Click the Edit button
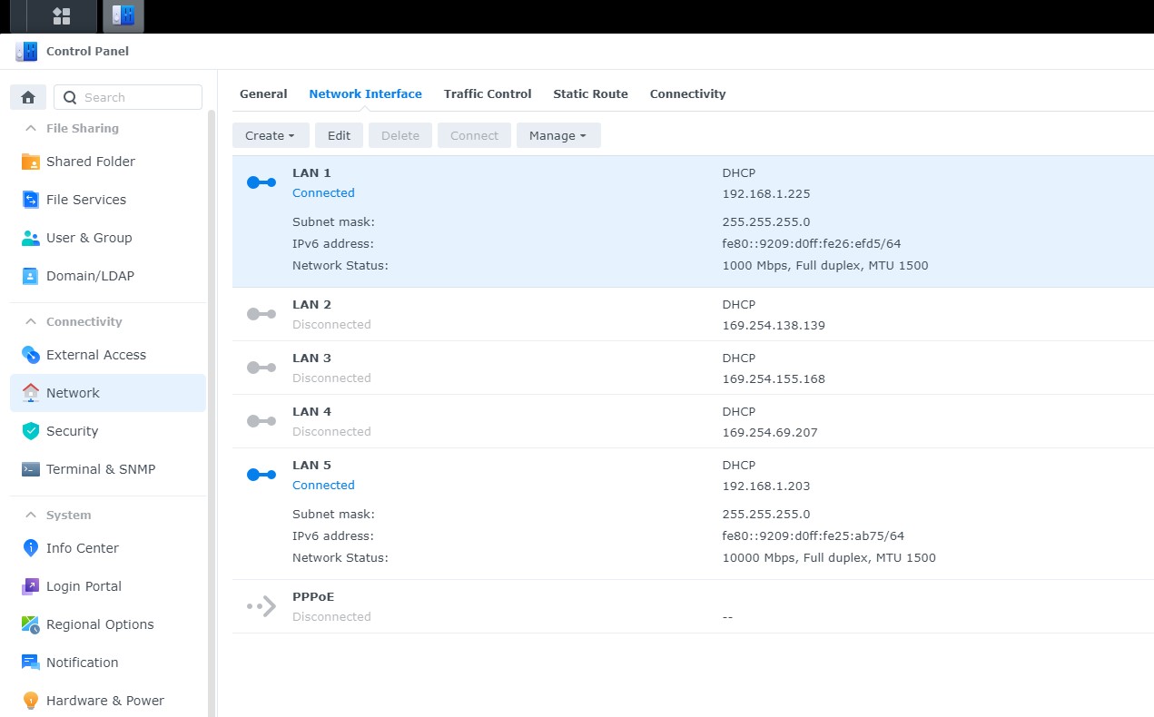This screenshot has height=717, width=1154. 339,135
